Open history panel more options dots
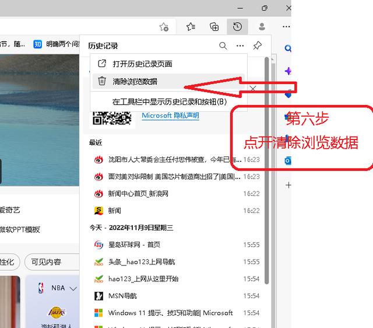This screenshot has height=328, width=373. pyautogui.click(x=240, y=46)
